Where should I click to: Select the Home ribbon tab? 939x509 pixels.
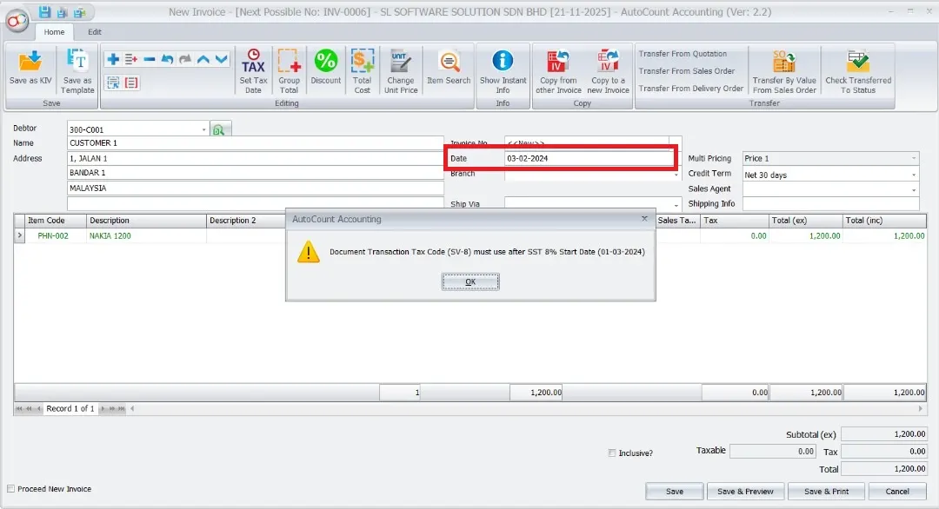[x=54, y=32]
